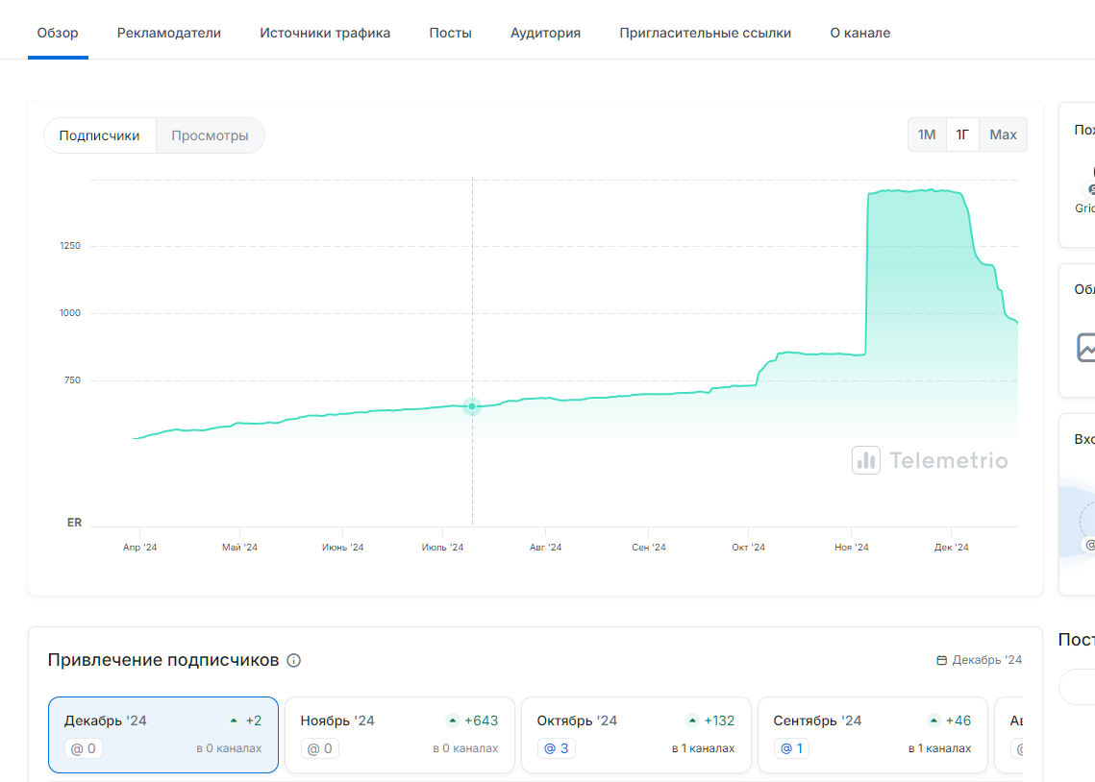Click the Telemetrio watermark logo icon
This screenshot has height=782, width=1095.
click(866, 461)
